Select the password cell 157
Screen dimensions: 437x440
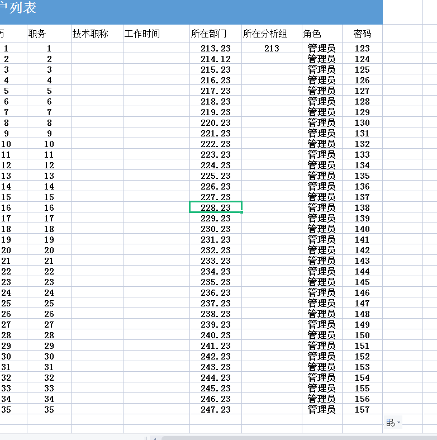coord(362,409)
